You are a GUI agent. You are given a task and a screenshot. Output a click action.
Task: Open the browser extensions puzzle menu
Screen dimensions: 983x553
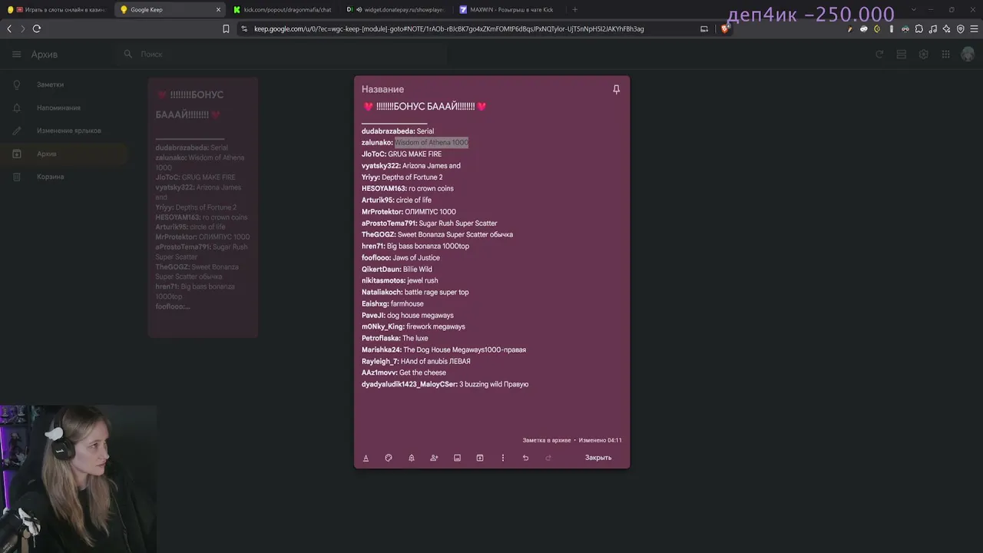tap(919, 29)
